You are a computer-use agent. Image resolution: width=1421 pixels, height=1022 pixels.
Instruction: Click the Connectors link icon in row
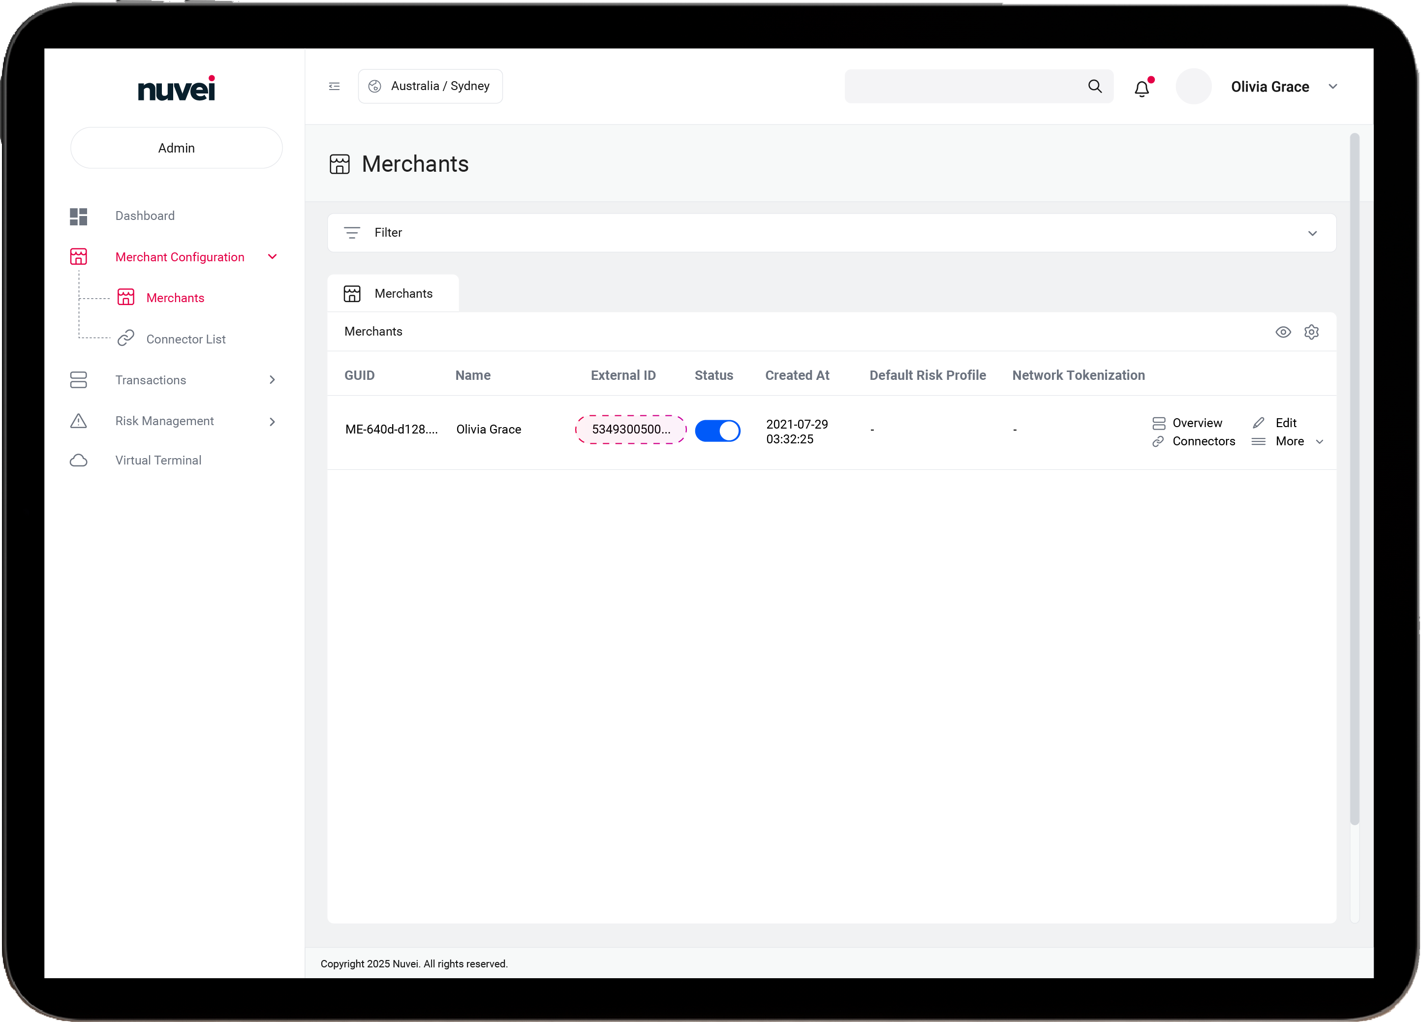[1158, 442]
